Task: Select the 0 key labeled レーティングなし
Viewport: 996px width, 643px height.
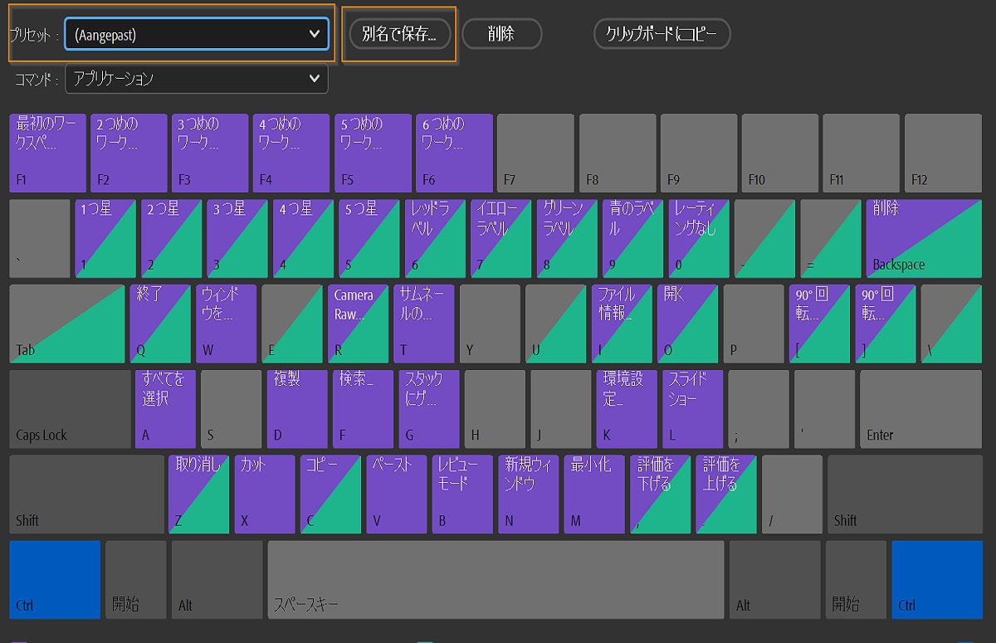Action: click(700, 238)
